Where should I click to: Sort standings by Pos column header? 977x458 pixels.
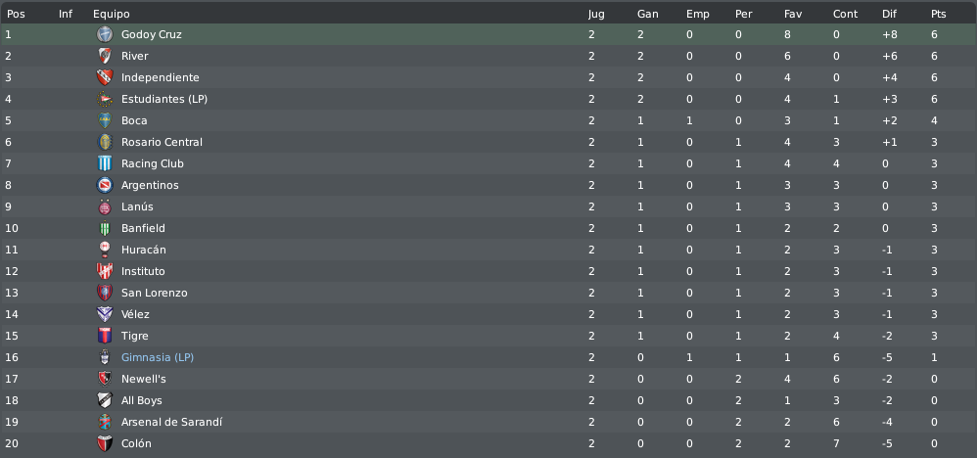point(16,14)
